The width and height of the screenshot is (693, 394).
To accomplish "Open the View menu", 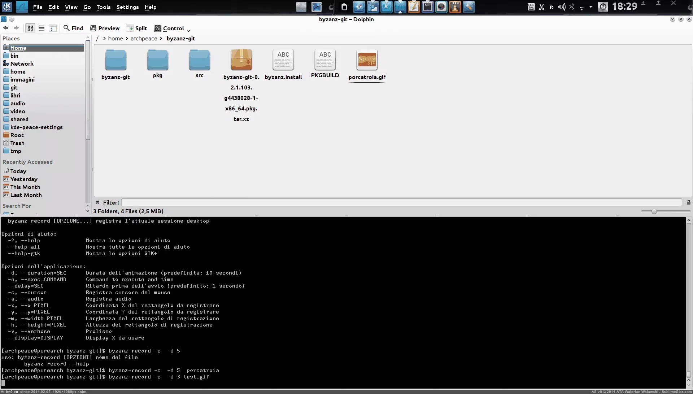I will 71,7.
